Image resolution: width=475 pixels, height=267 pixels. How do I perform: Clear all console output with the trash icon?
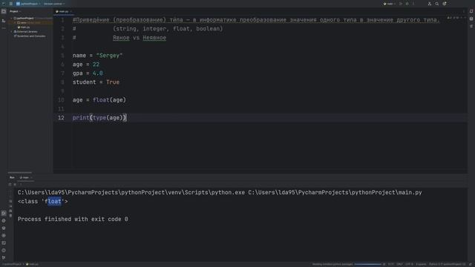tap(10, 216)
